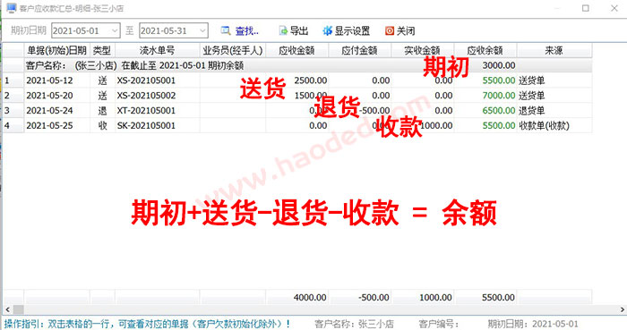Click the window title app icon
Image resolution: width=627 pixels, height=330 pixels.
click(x=12, y=8)
